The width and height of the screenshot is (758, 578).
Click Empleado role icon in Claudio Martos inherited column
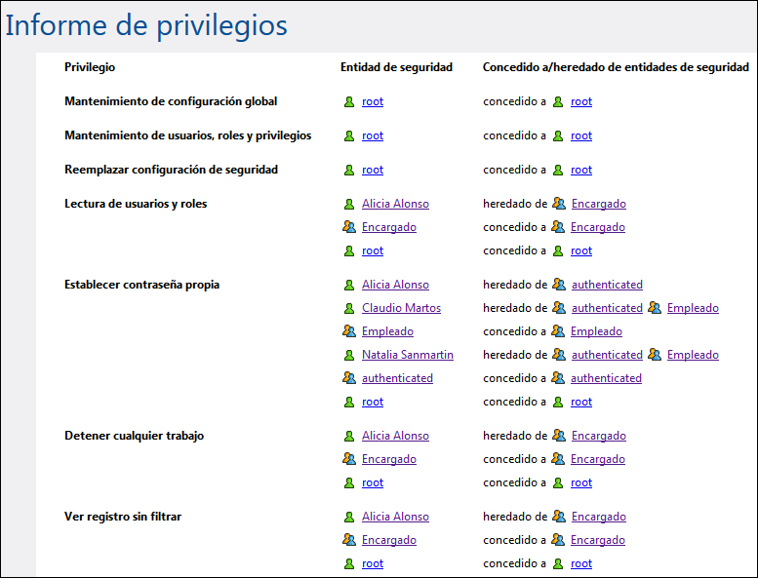[655, 308]
